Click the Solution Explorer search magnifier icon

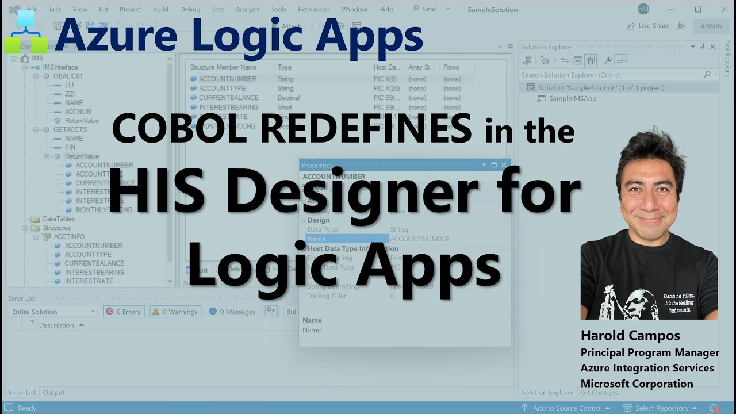point(707,75)
